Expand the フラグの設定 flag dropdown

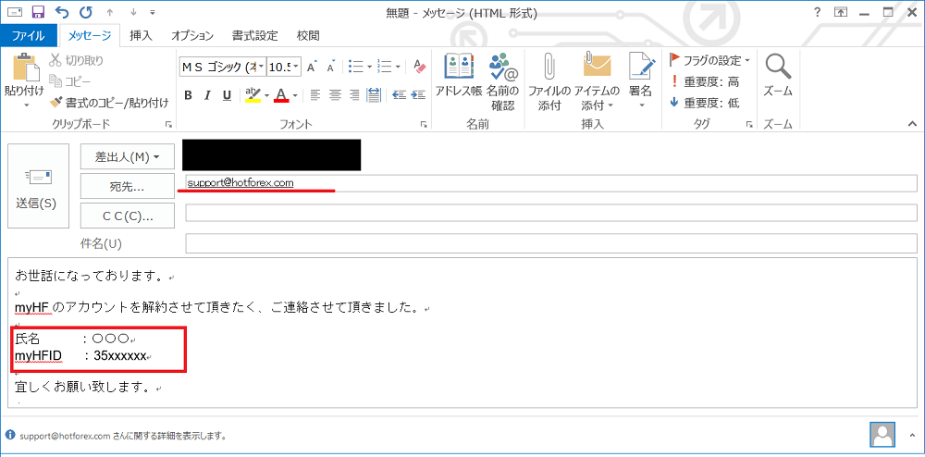(x=746, y=60)
